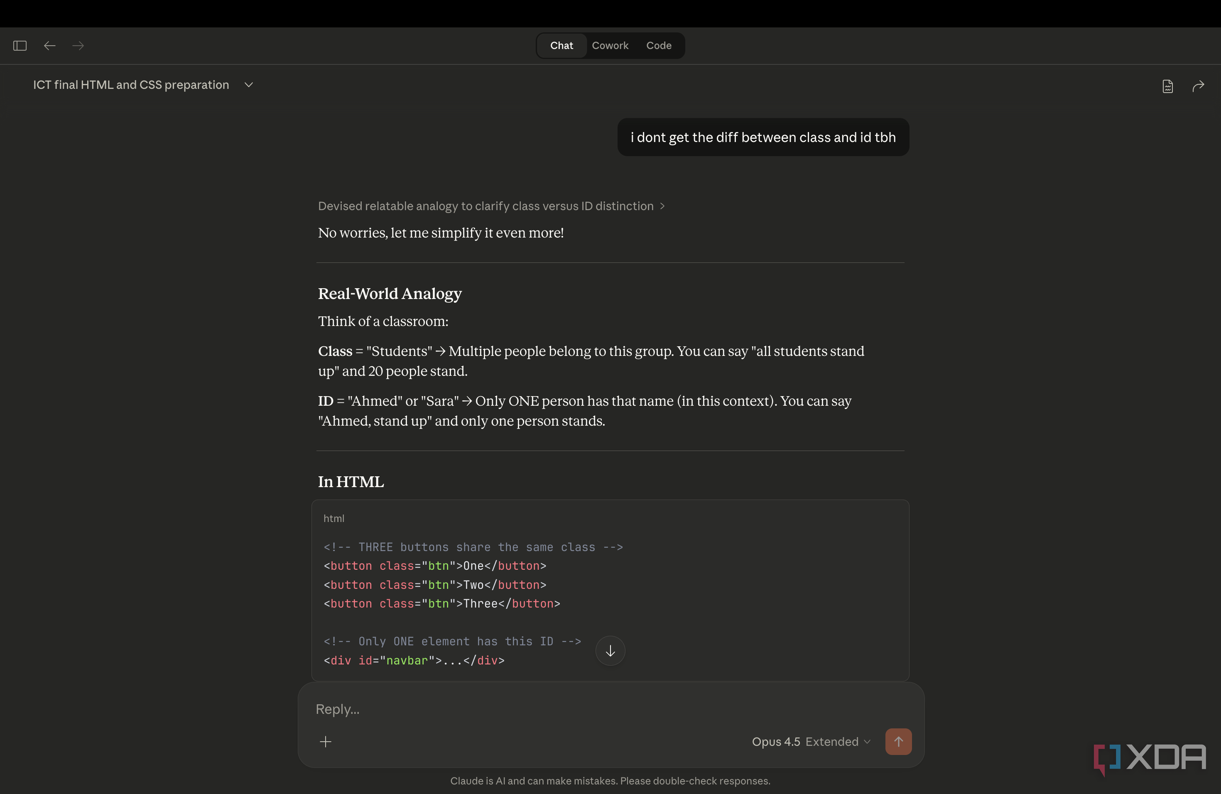The image size is (1221, 794).
Task: Open the conversation title dropdown chevron
Action: tap(249, 85)
